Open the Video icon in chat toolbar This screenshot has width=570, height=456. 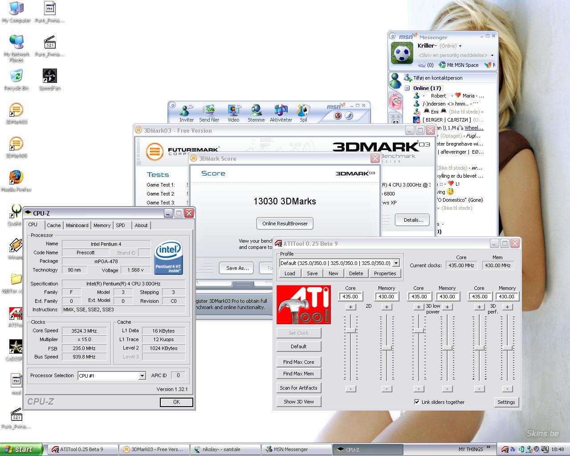(233, 110)
